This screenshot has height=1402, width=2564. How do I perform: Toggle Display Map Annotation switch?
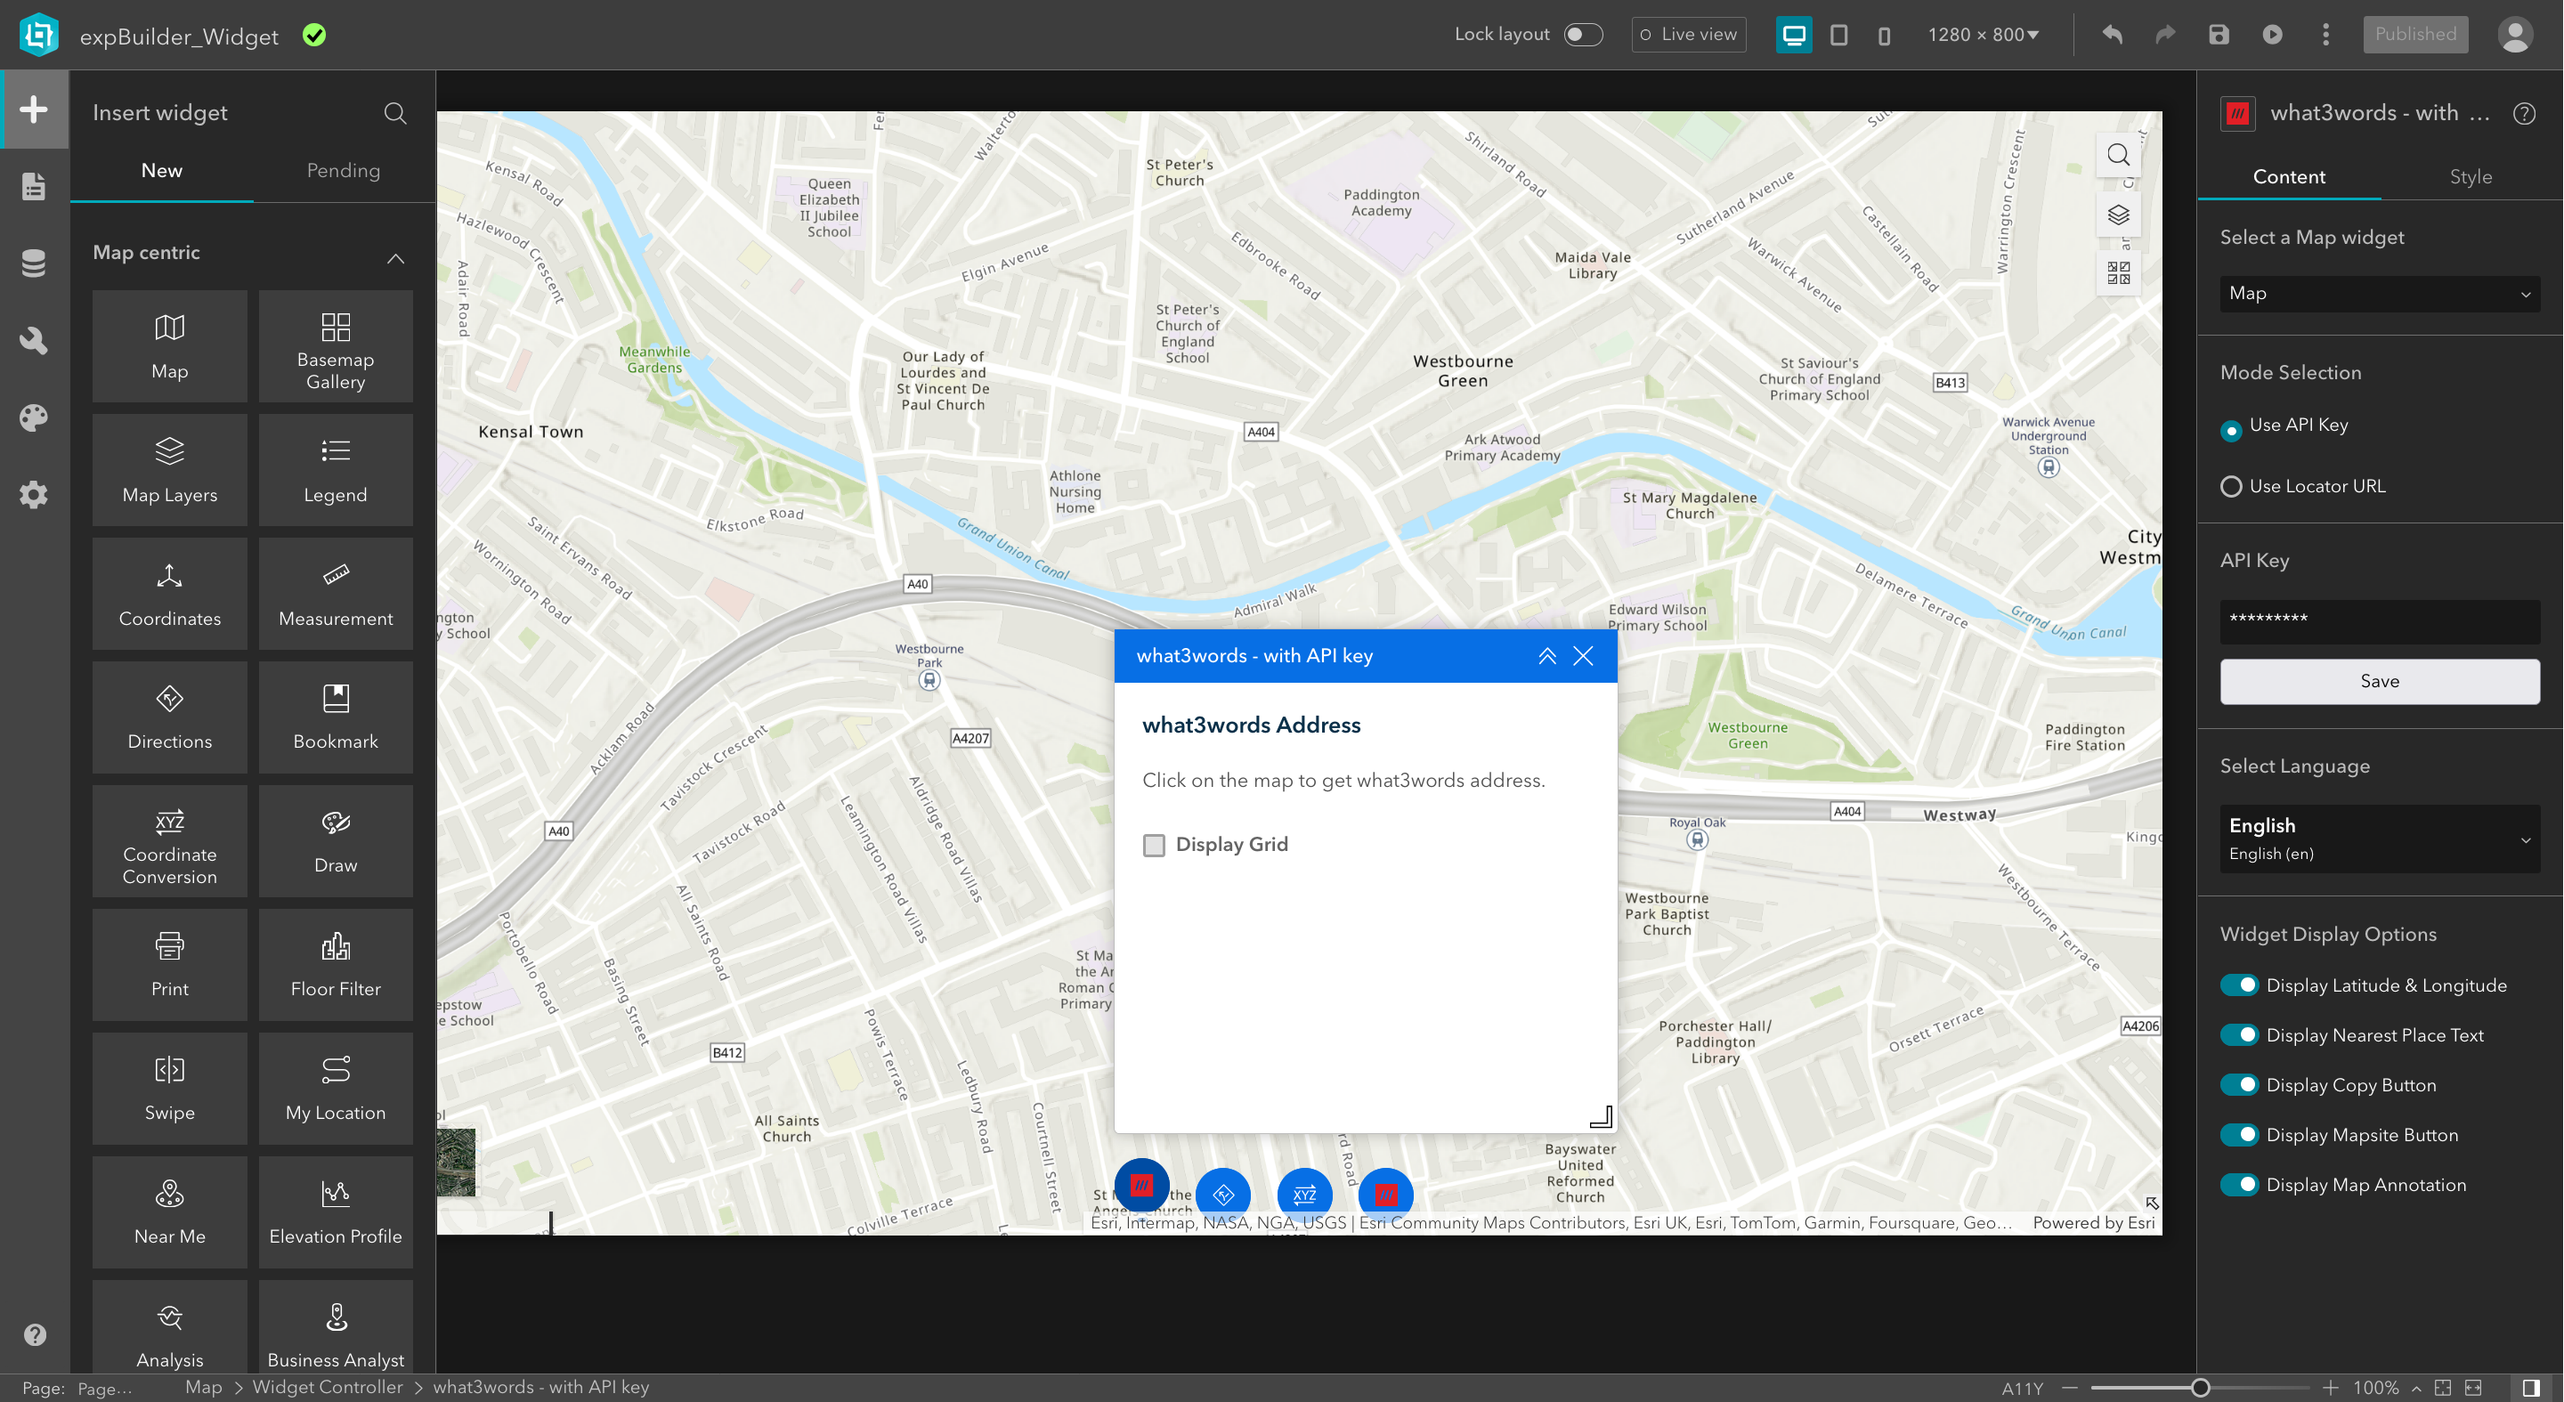[2240, 1184]
